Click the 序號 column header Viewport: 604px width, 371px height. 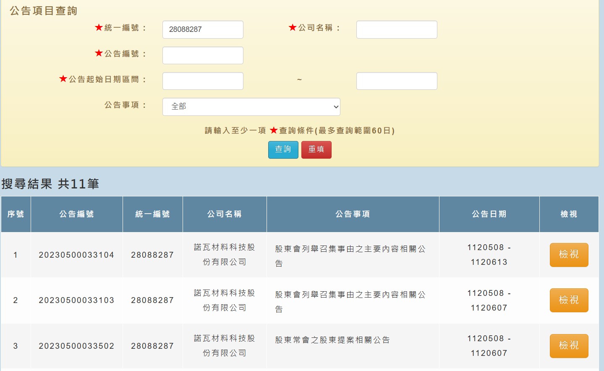16,214
